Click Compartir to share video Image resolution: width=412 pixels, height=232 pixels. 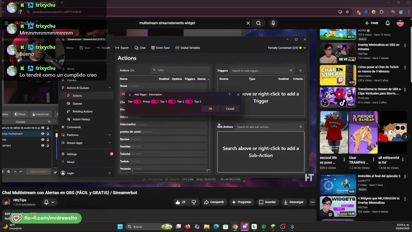pyautogui.click(x=214, y=202)
